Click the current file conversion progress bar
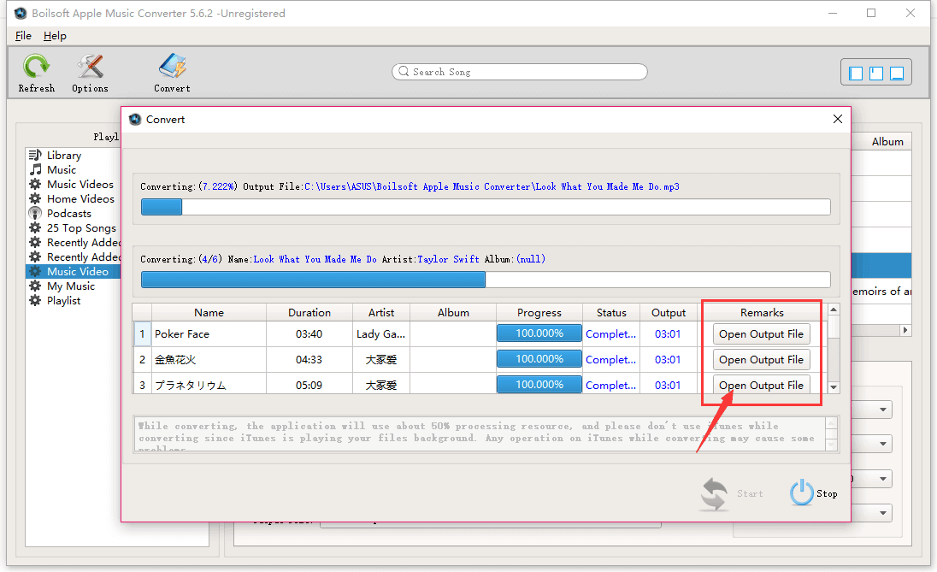Image resolution: width=937 pixels, height=572 pixels. coord(486,207)
